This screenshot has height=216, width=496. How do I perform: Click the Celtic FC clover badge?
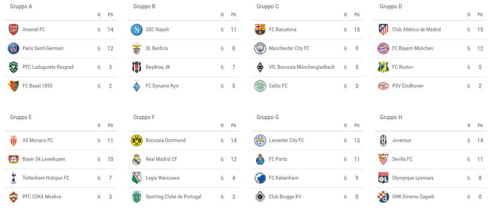260,86
